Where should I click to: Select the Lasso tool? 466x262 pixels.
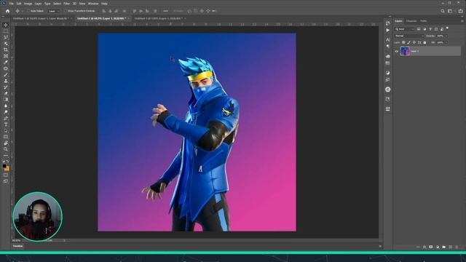tap(6, 37)
